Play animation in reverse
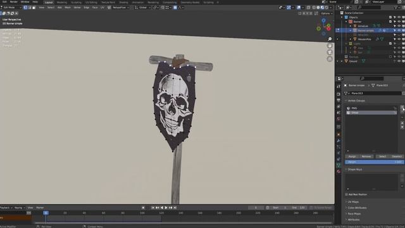 [162, 208]
